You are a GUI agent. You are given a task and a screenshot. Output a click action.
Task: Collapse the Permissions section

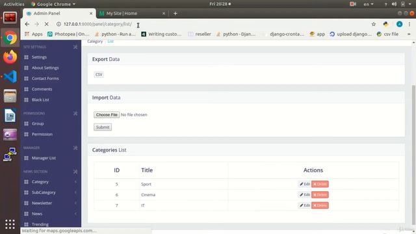coord(75,113)
